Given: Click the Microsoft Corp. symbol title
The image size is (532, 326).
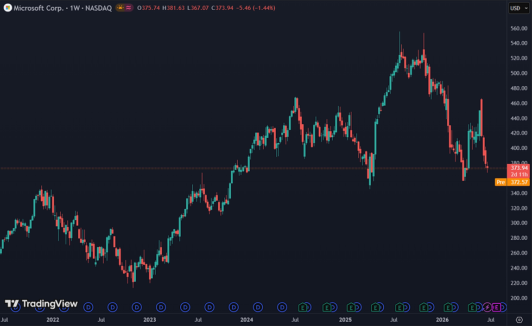Looking at the screenshot, I should [39, 8].
